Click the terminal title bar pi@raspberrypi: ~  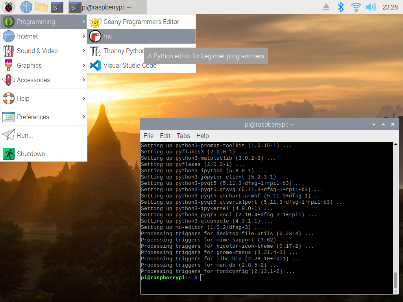tap(269, 125)
